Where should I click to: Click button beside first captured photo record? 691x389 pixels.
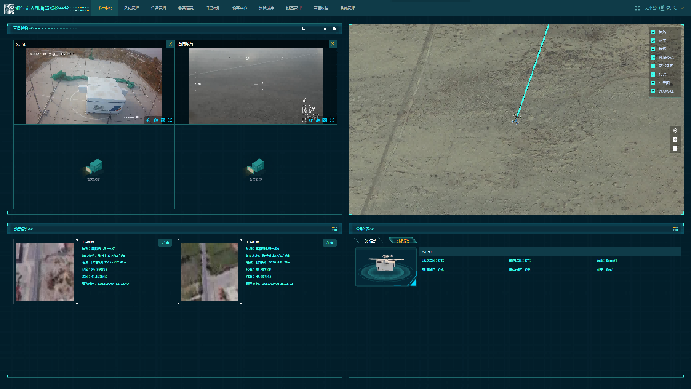(165, 243)
